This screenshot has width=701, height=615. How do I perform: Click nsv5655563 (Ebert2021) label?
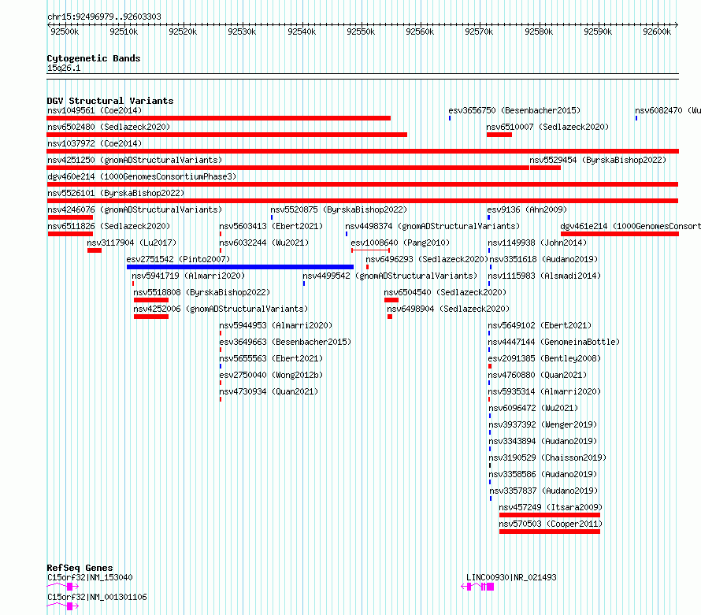point(271,358)
